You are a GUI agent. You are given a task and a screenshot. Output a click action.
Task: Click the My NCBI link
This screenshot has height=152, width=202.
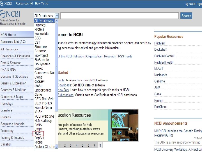[x=190, y=4]
